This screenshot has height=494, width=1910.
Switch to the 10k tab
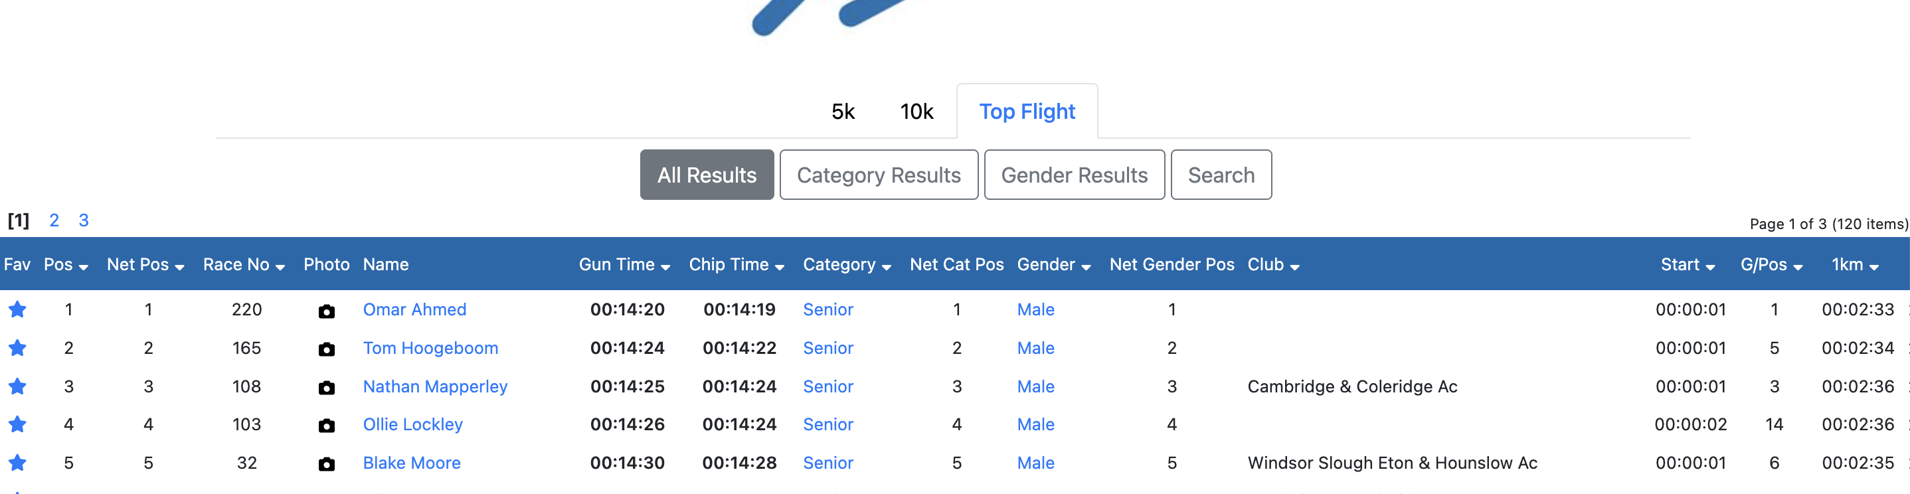[916, 112]
